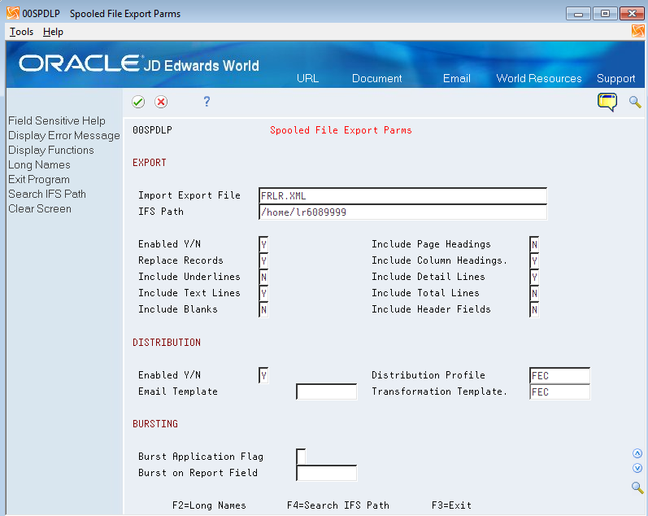Click the Include Detail Lines field
648x516 pixels.
pyautogui.click(x=534, y=277)
